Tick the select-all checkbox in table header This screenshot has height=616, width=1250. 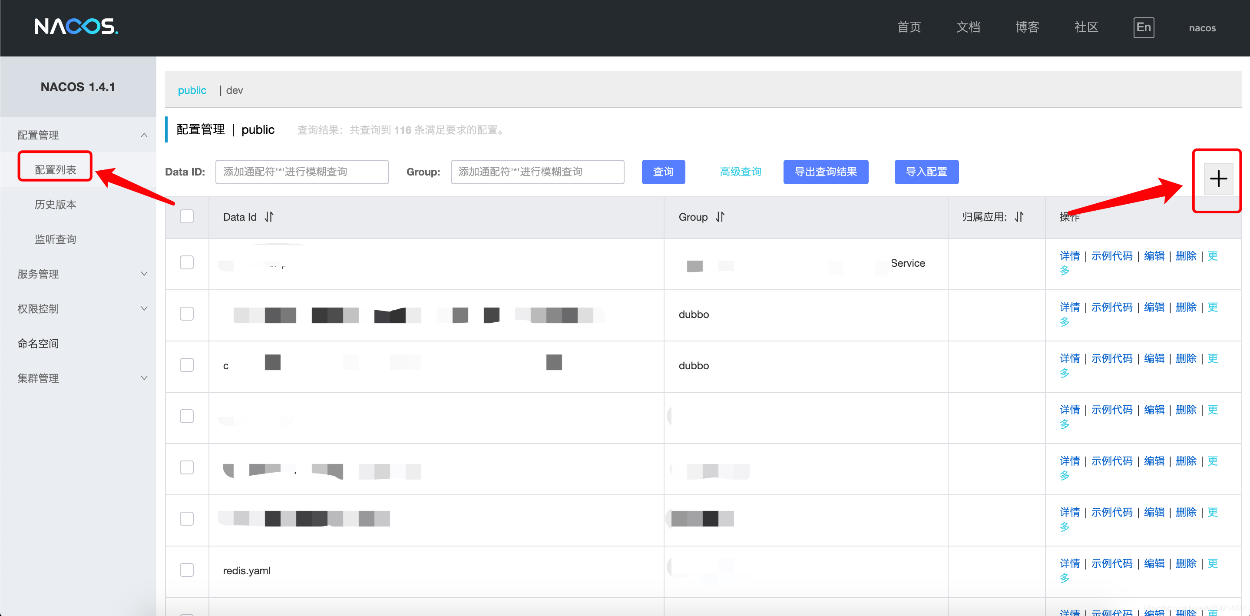pyautogui.click(x=187, y=216)
